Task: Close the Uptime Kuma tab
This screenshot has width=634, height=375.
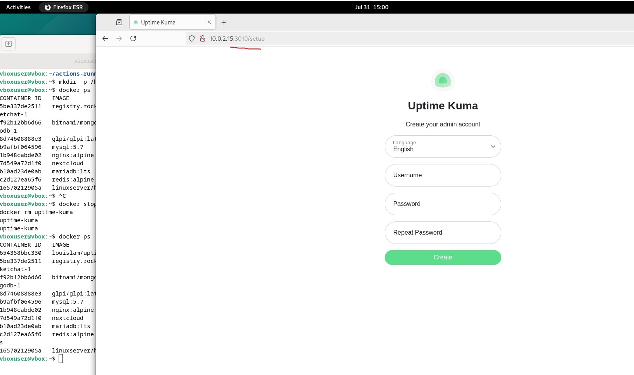Action: tap(209, 22)
